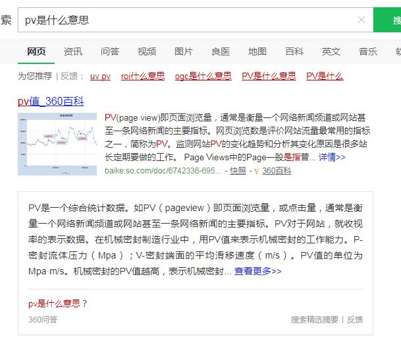Viewport: 401px width, 343px height.
Task: Open the 图片 tab
Action: tap(184, 51)
